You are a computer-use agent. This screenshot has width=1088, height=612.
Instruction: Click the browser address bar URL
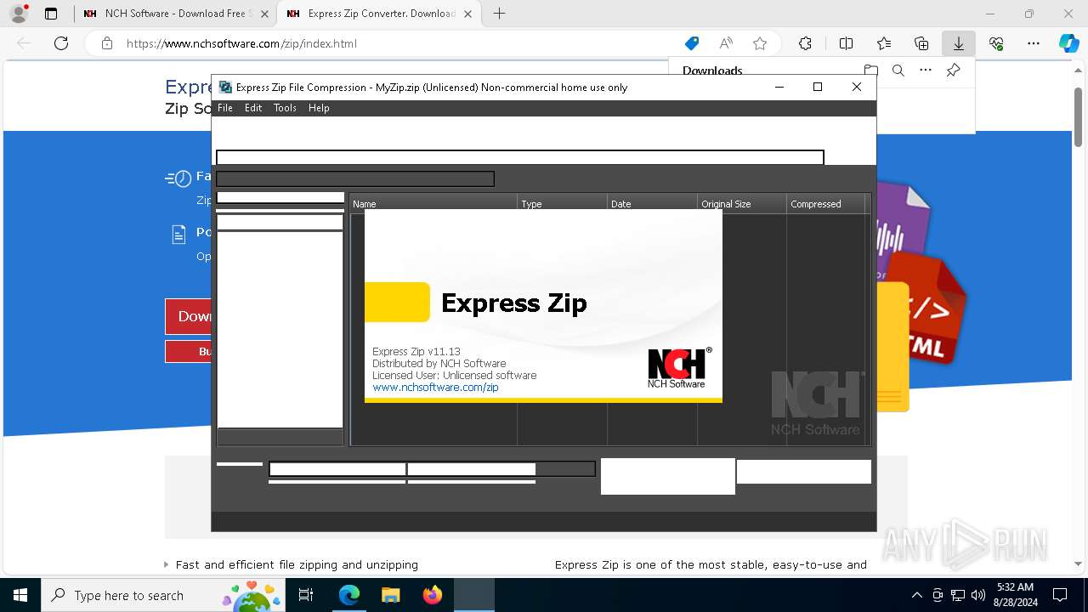click(x=241, y=43)
